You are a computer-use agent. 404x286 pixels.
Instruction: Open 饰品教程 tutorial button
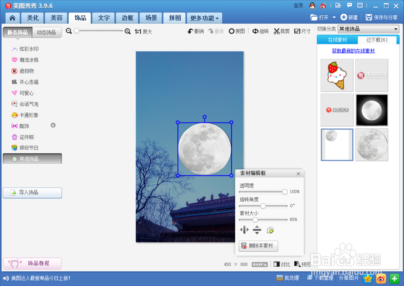(32, 263)
